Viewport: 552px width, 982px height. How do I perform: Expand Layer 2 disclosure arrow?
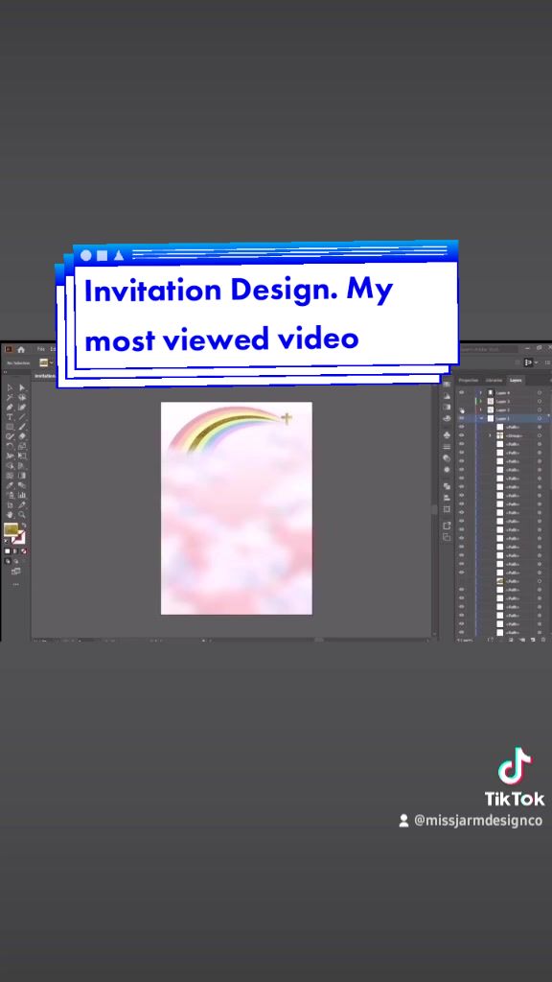click(481, 409)
